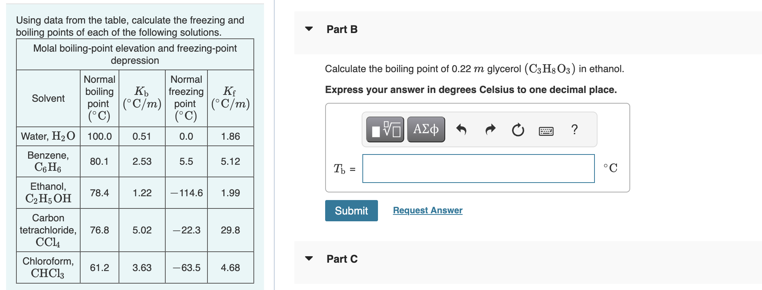Focus the Tb answer input field

(479, 169)
